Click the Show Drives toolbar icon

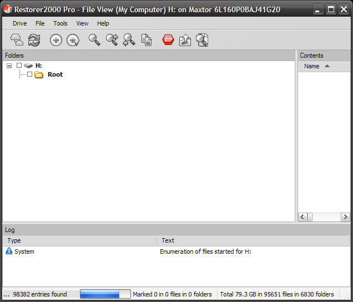(17, 40)
